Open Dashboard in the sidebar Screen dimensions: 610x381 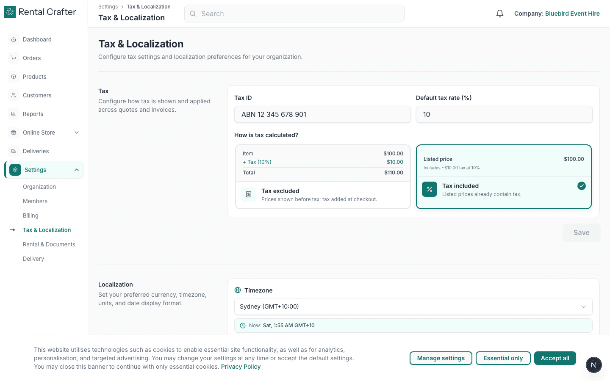(44, 39)
